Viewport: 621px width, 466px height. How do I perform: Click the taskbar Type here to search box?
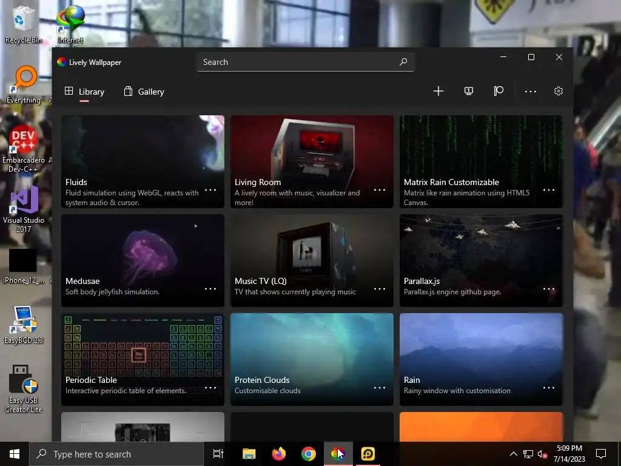pos(116,454)
